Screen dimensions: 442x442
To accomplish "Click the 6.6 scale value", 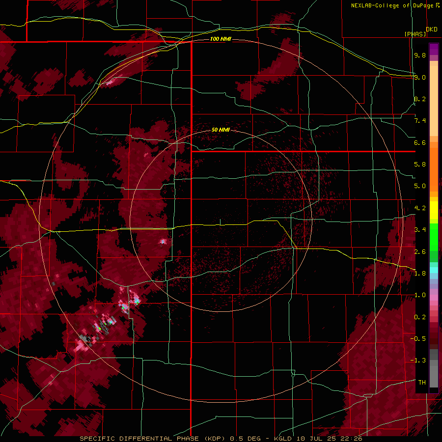I will 420,143.
